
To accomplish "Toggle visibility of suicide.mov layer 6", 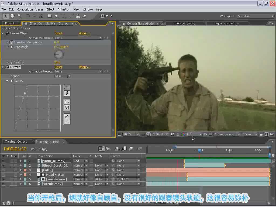I will [3, 184].
